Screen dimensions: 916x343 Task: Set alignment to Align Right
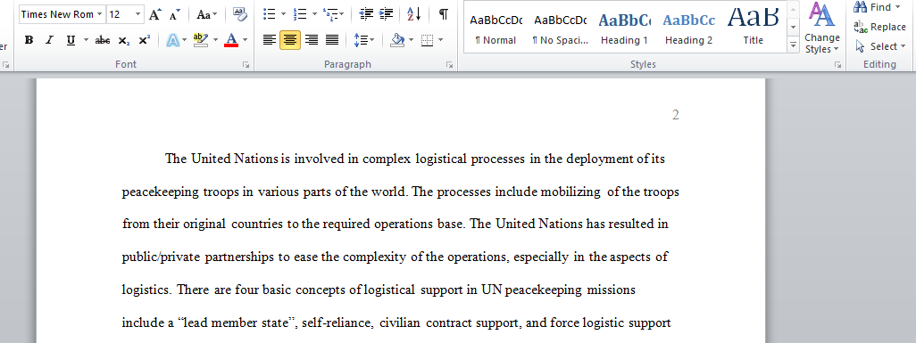pyautogui.click(x=312, y=40)
